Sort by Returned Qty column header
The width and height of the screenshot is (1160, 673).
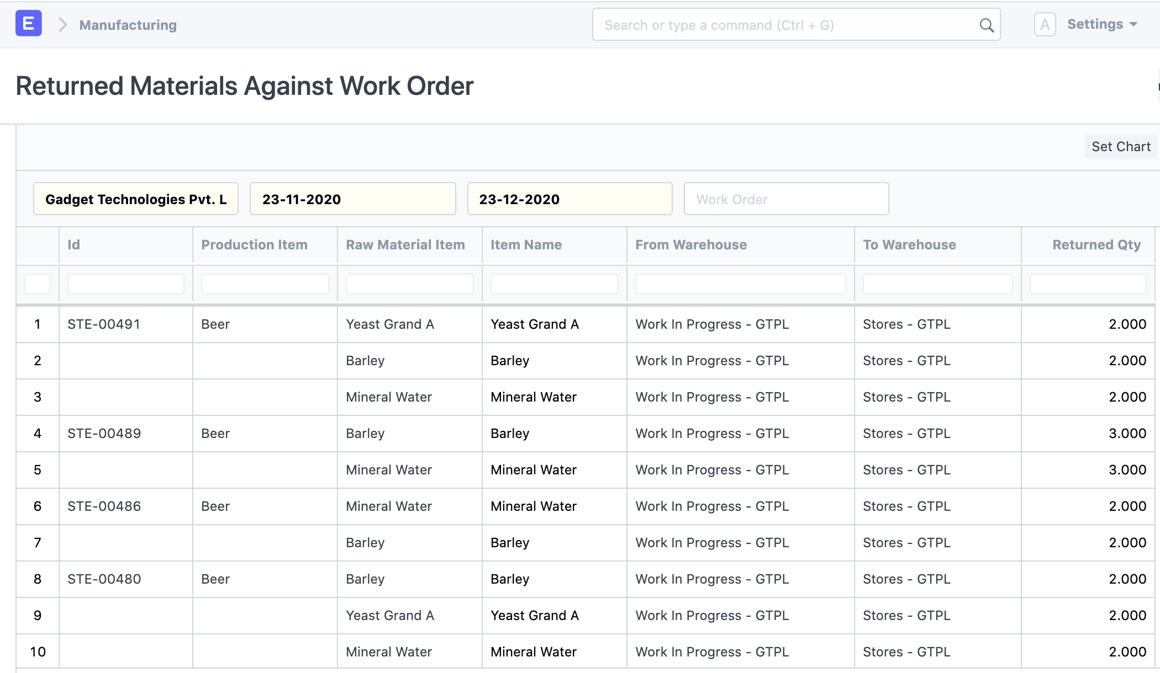pos(1096,245)
